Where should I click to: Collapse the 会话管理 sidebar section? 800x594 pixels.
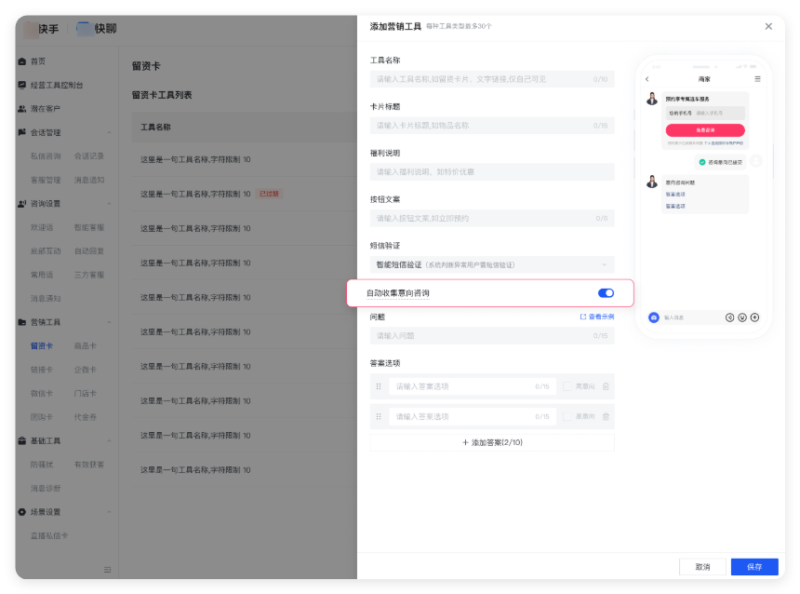coord(109,133)
